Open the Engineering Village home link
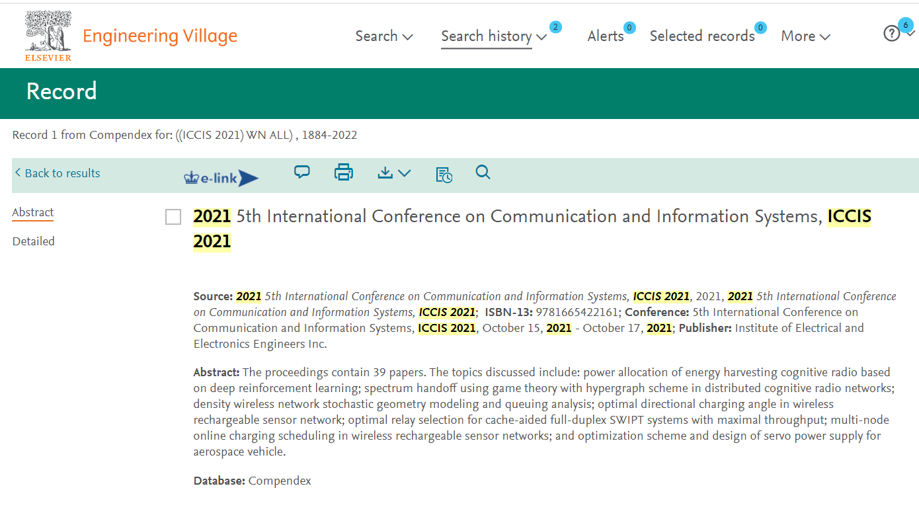919x521 pixels. click(x=160, y=36)
